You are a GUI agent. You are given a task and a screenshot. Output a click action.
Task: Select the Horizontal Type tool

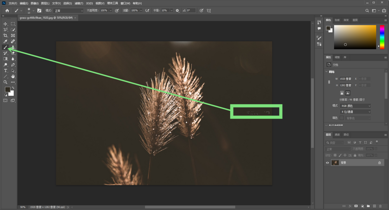(6, 70)
